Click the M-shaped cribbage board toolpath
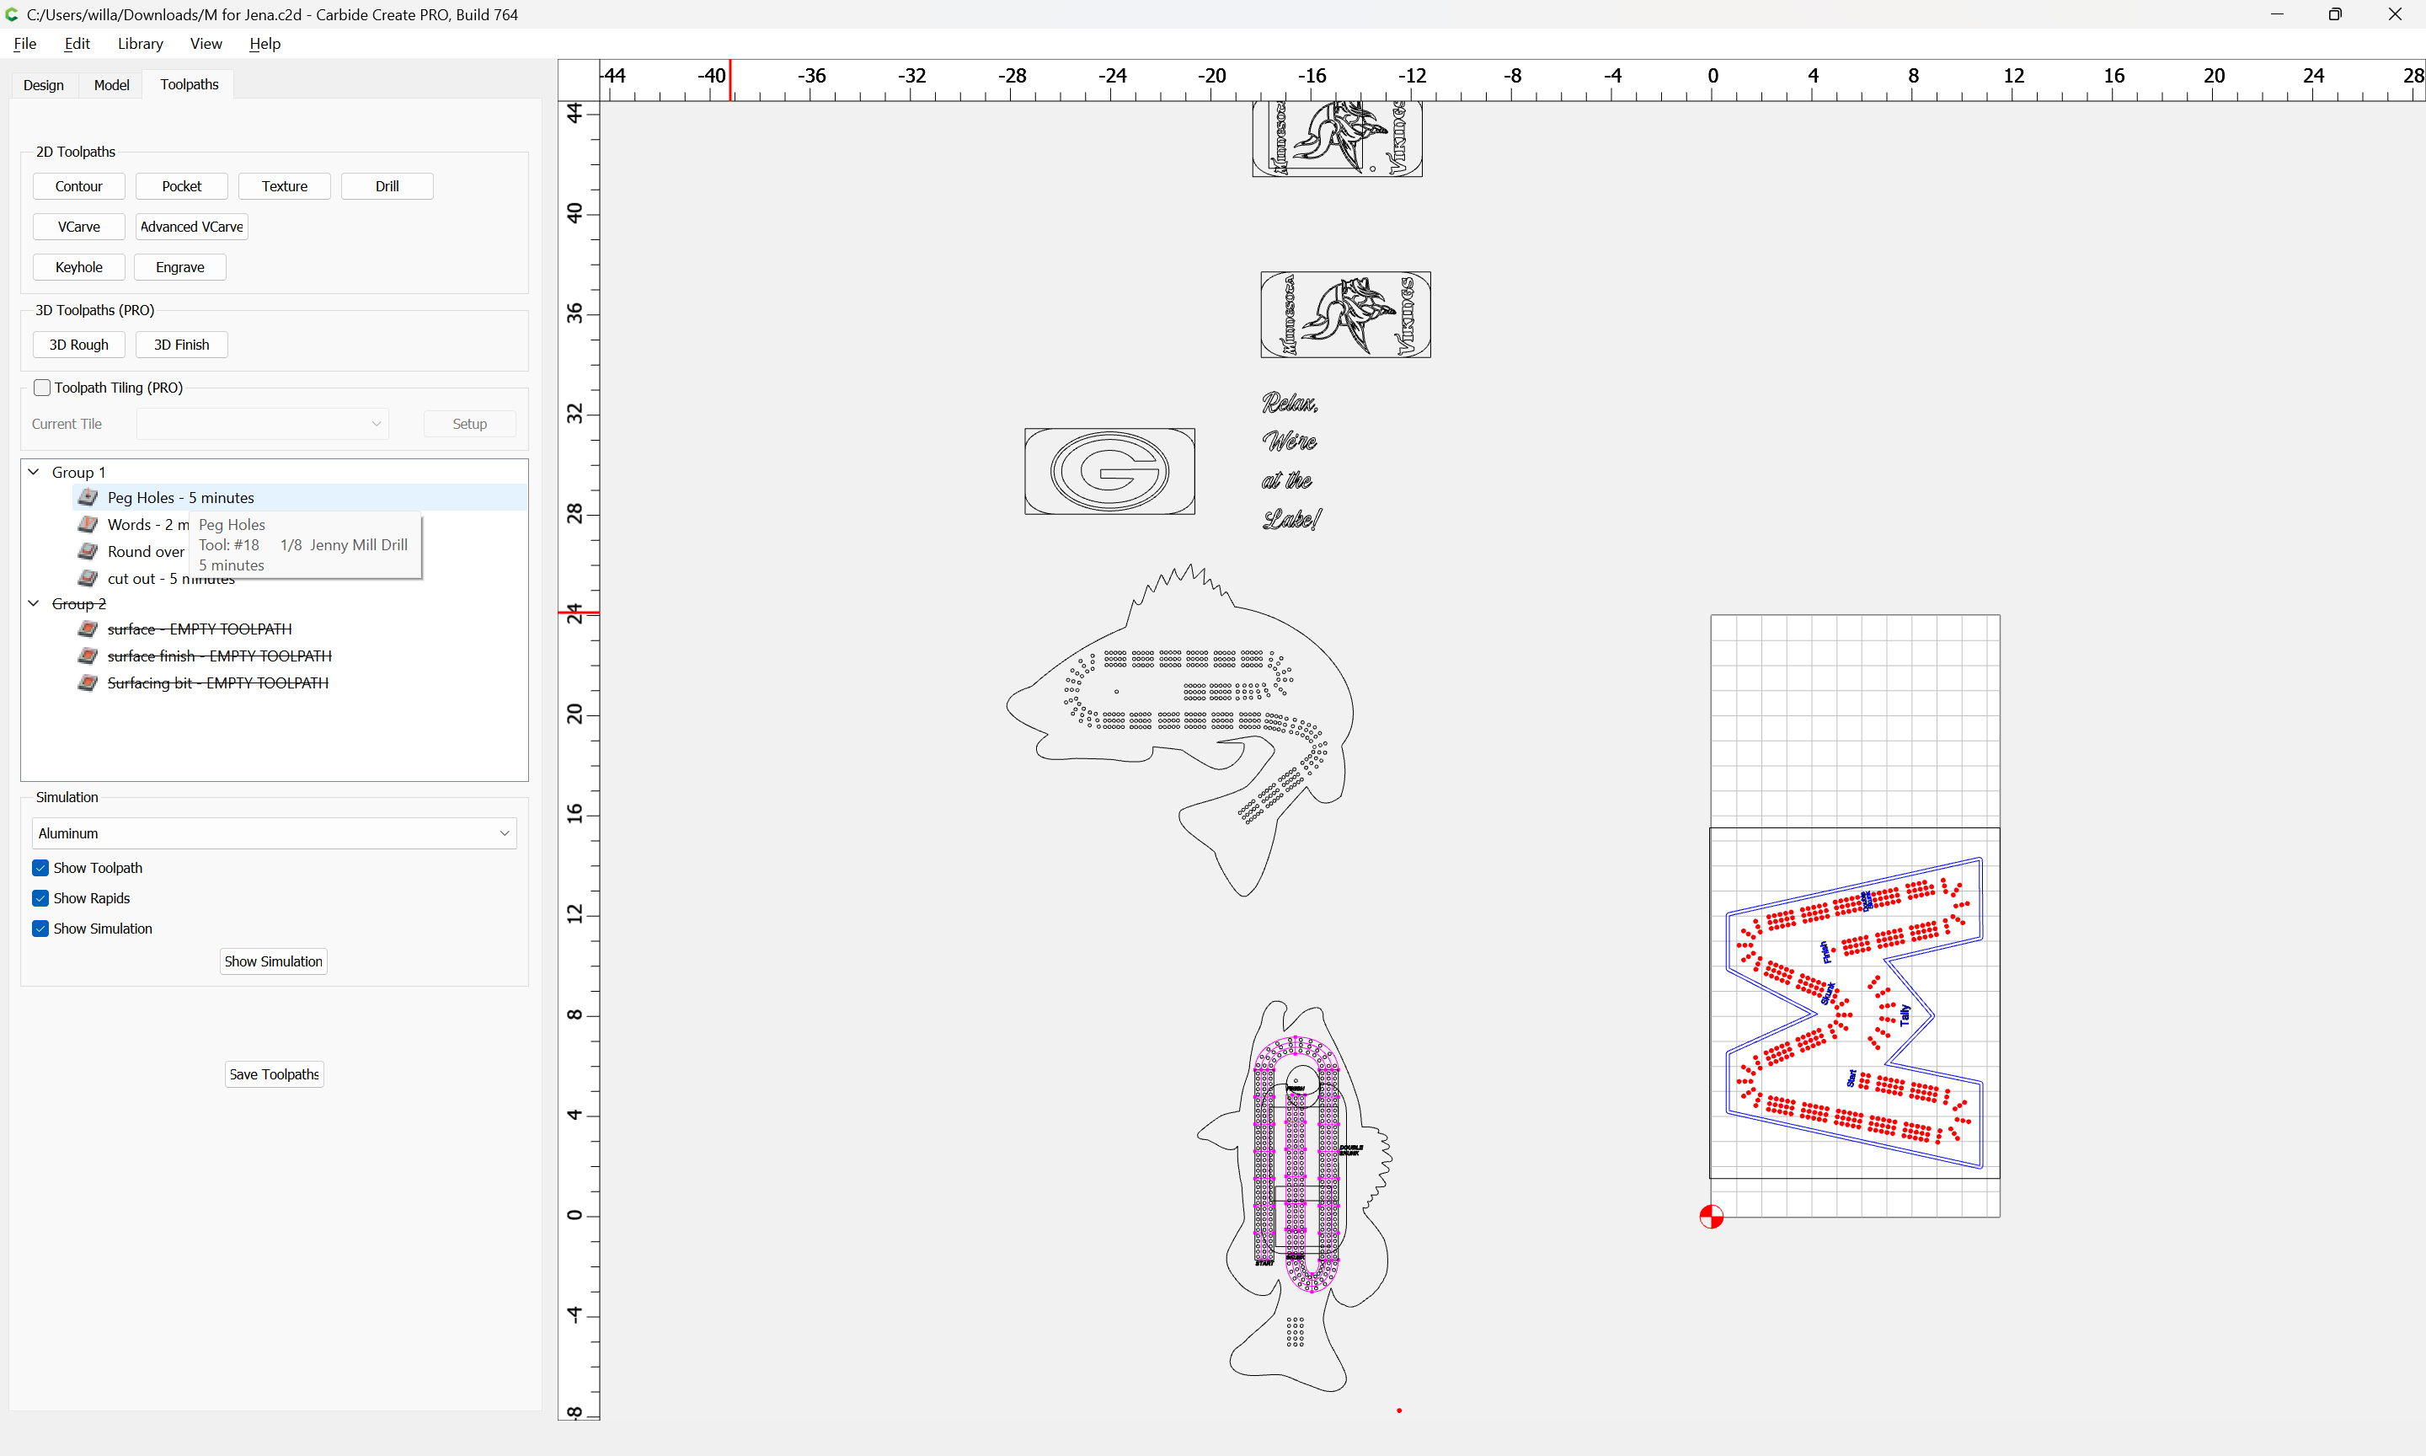2426x1456 pixels. click(1853, 1013)
